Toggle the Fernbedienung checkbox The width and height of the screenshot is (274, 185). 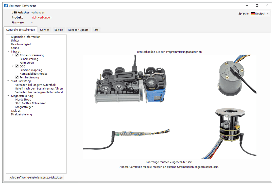tap(17, 77)
